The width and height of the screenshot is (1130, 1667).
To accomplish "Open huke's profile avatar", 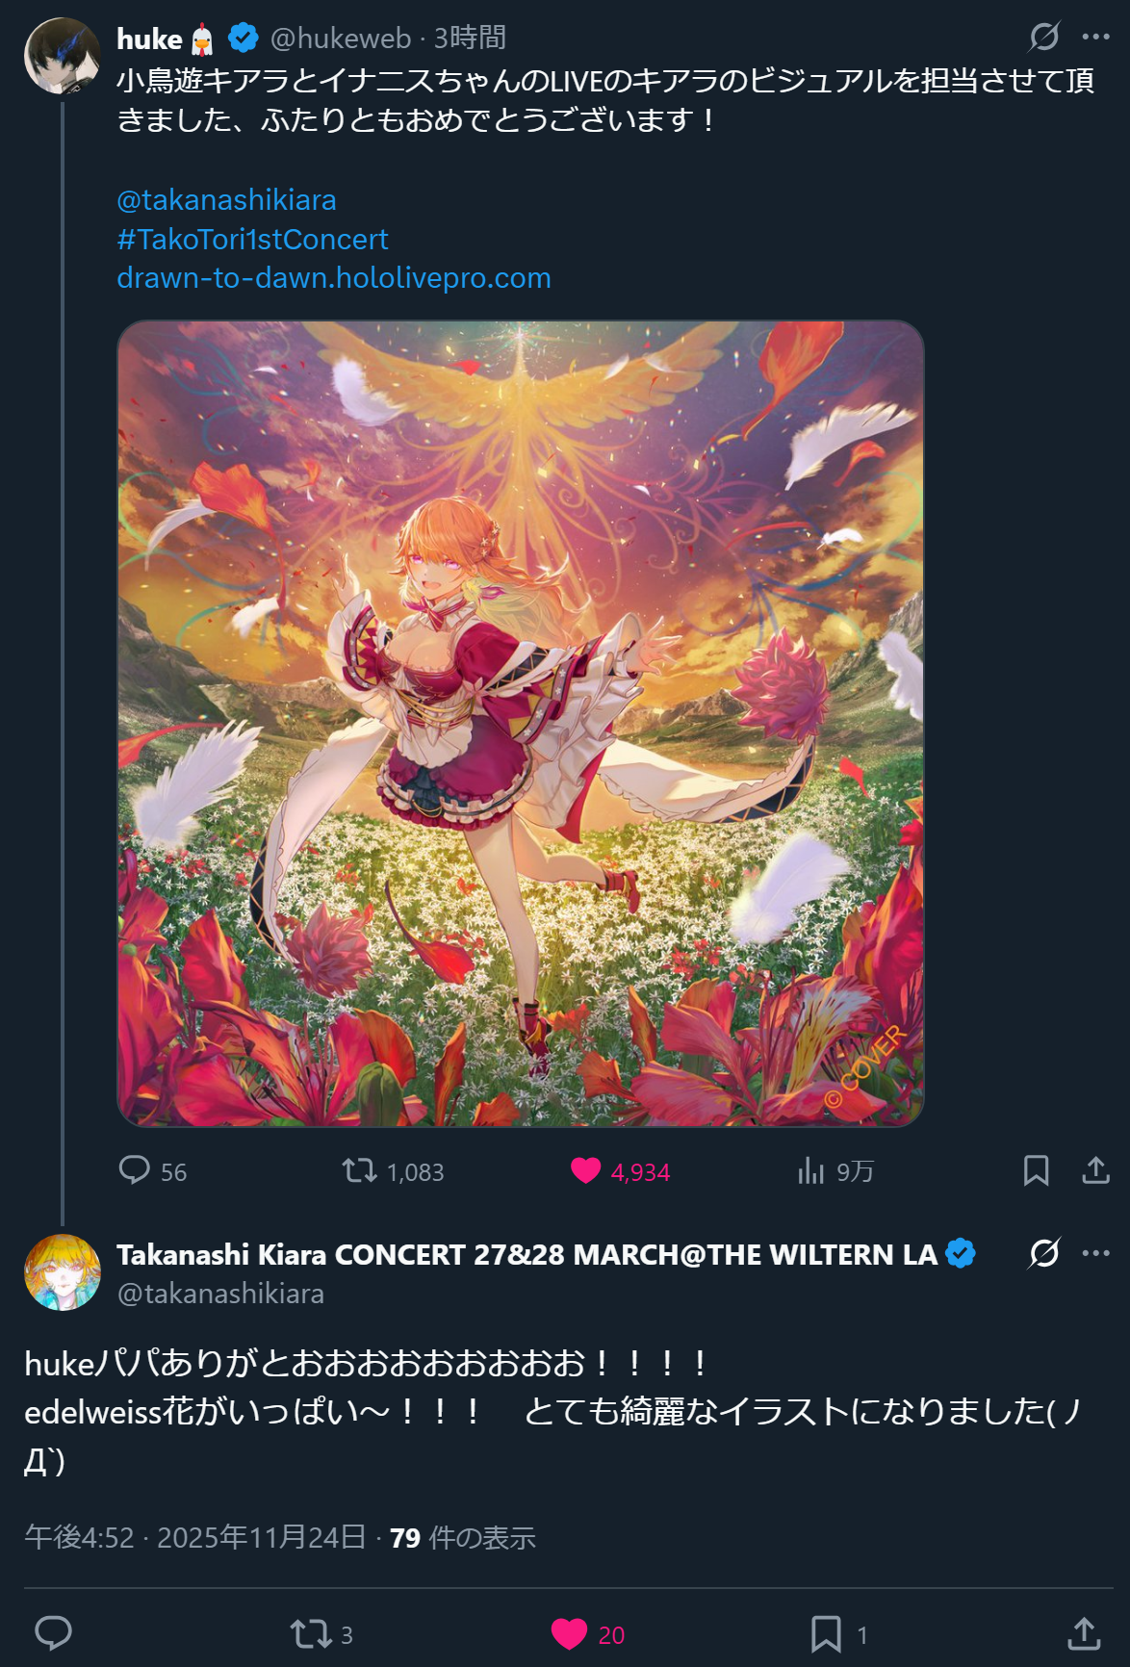I will pyautogui.click(x=63, y=56).
